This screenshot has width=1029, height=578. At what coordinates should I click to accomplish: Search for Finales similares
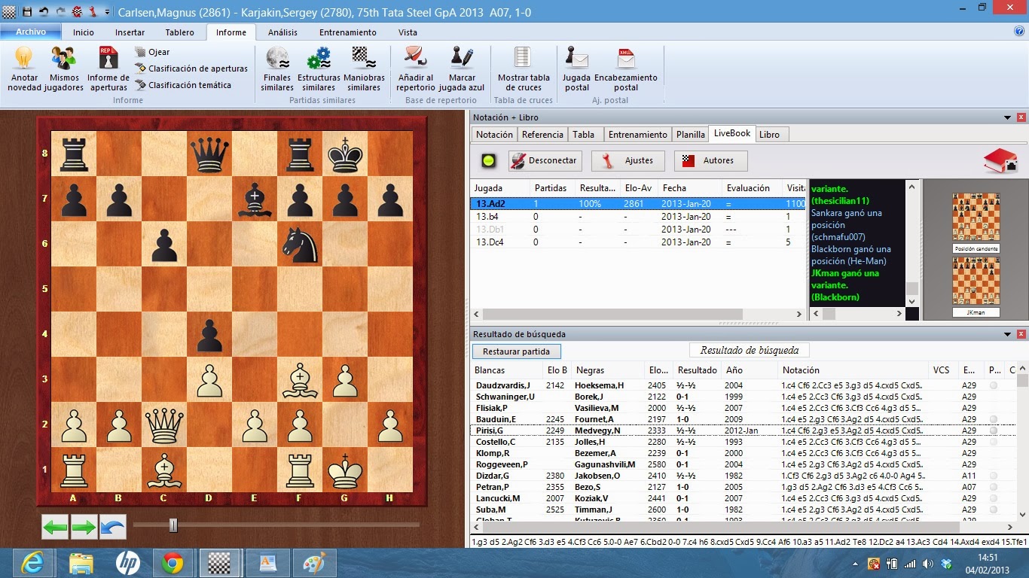click(x=276, y=68)
